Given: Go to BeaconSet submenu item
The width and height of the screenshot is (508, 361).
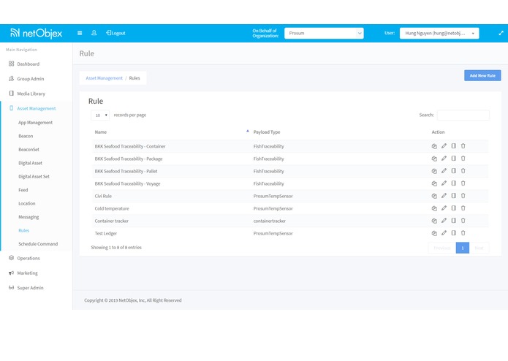Looking at the screenshot, I should click(x=29, y=150).
